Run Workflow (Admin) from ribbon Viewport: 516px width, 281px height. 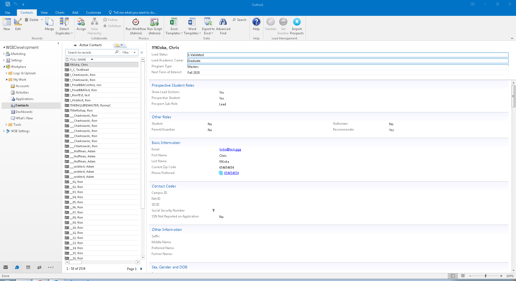pyautogui.click(x=136, y=23)
